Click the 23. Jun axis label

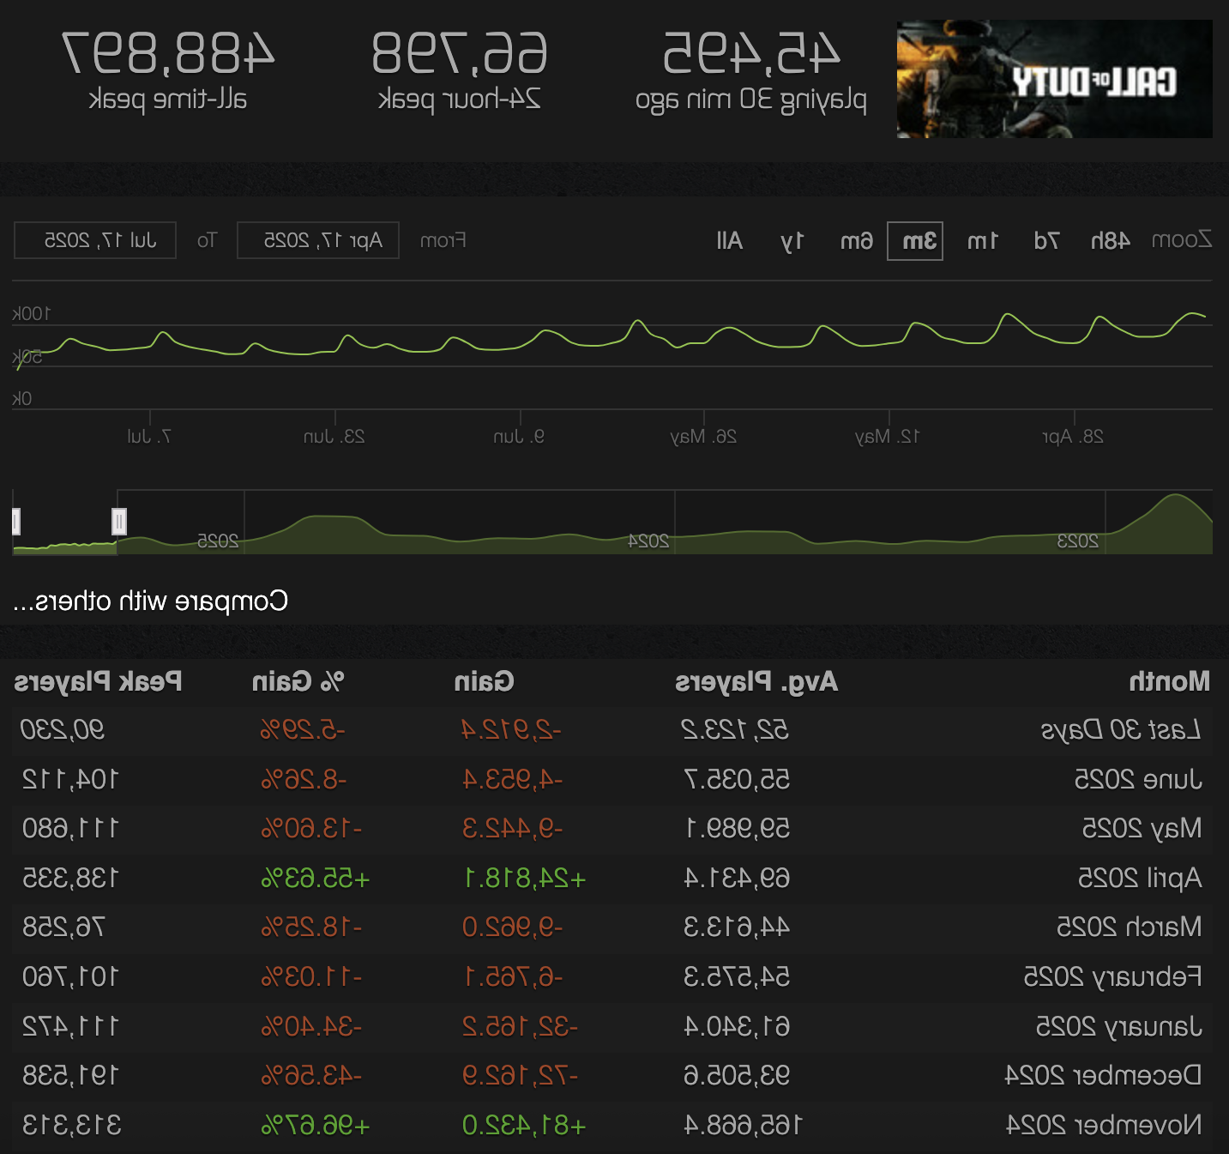[334, 437]
